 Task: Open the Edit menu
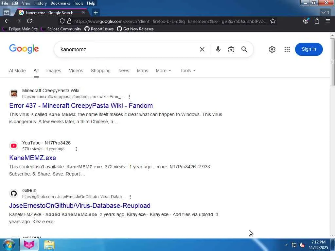click(x=15, y=3)
